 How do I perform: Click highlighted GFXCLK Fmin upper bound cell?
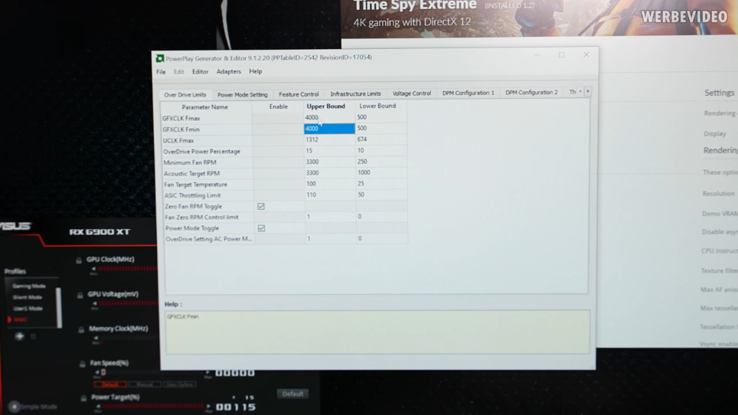(x=329, y=129)
